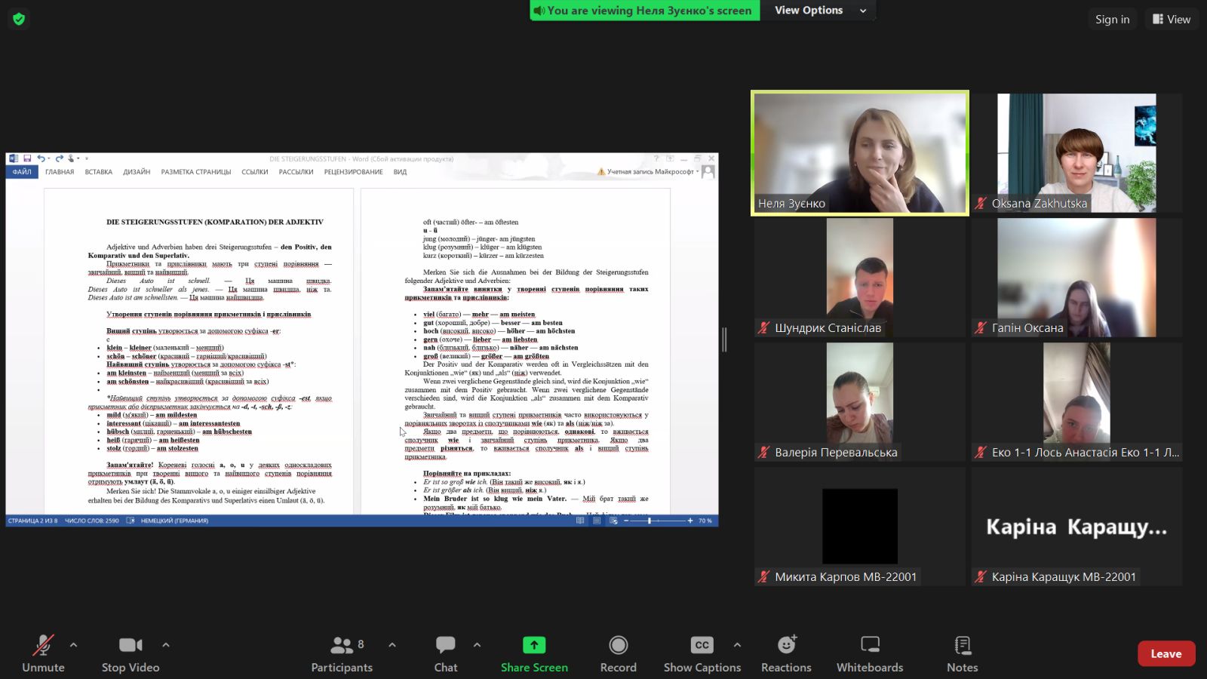Open the Notes icon
The height and width of the screenshot is (679, 1207).
tap(963, 645)
